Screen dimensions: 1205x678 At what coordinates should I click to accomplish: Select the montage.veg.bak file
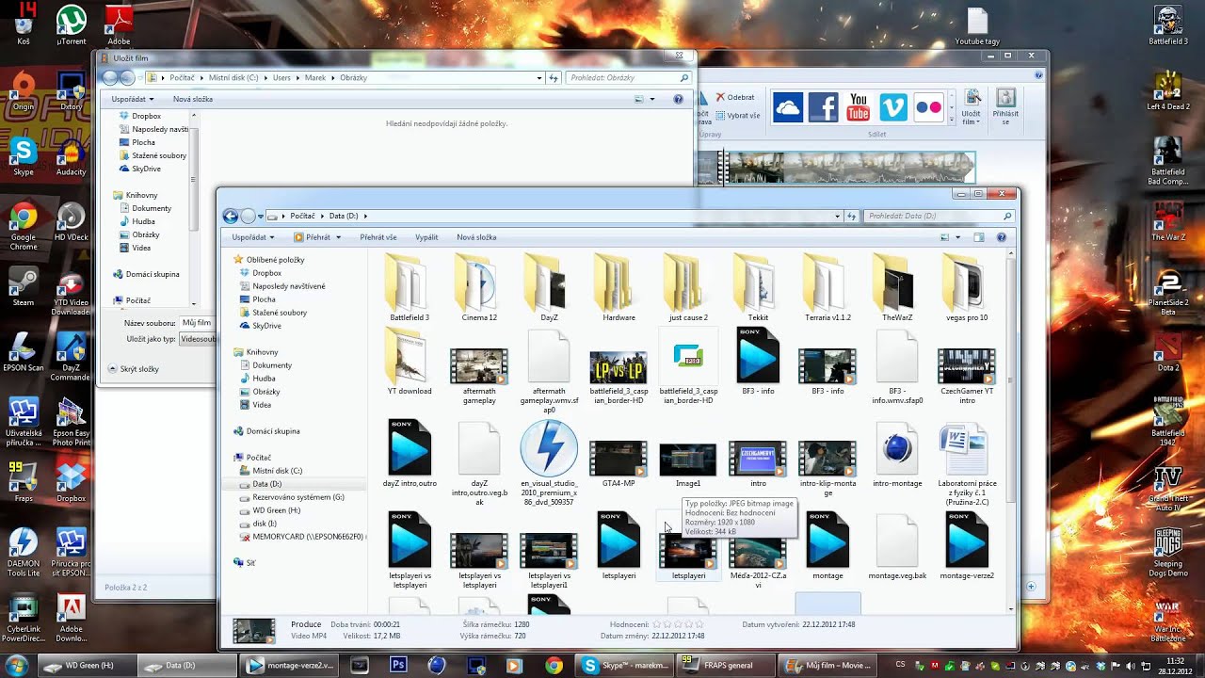tap(897, 546)
